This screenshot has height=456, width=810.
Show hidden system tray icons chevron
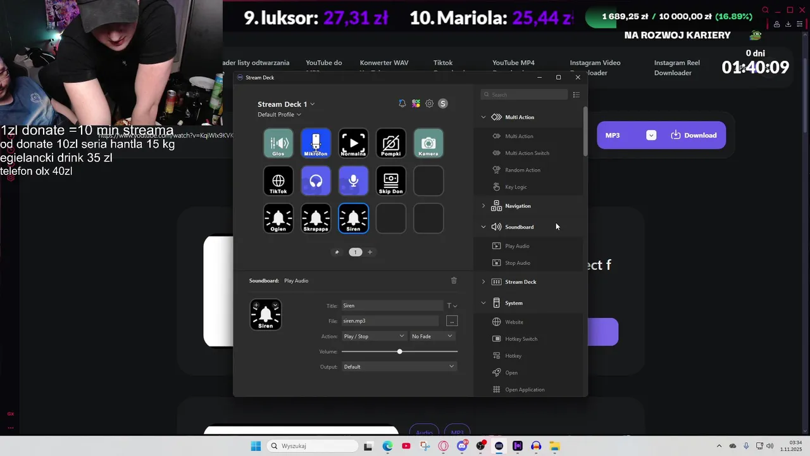coord(719,446)
